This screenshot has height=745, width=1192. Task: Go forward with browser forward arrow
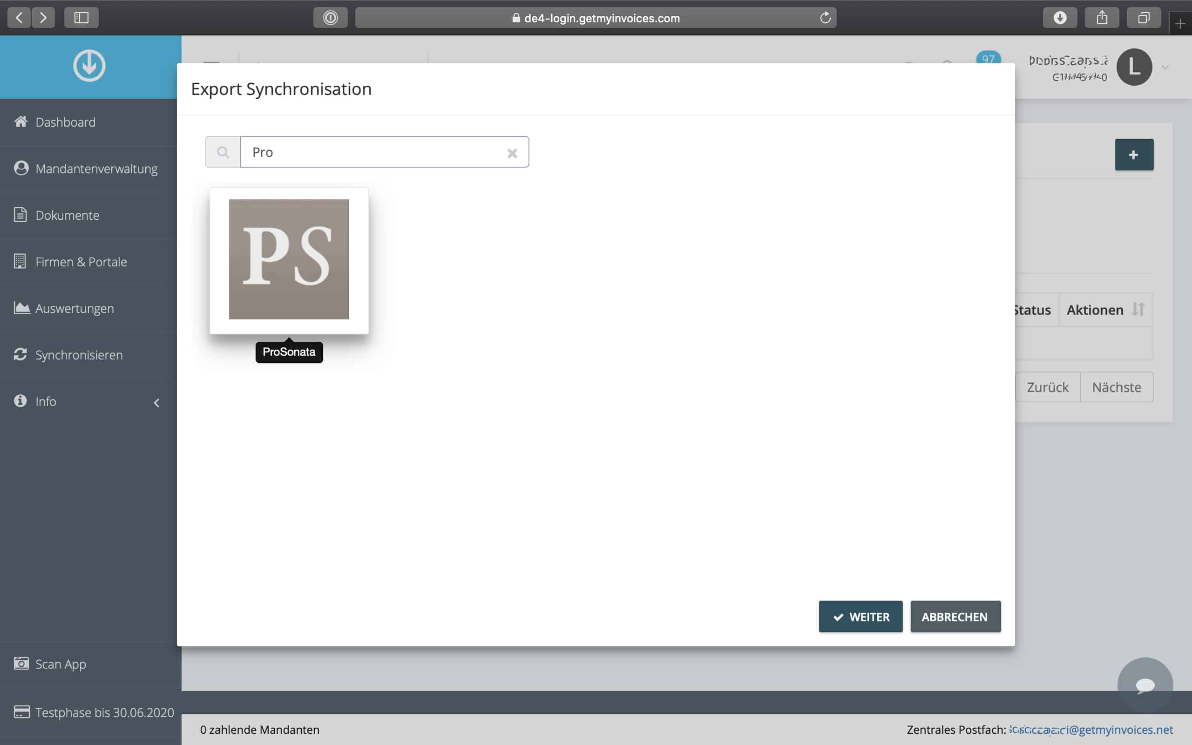click(43, 18)
